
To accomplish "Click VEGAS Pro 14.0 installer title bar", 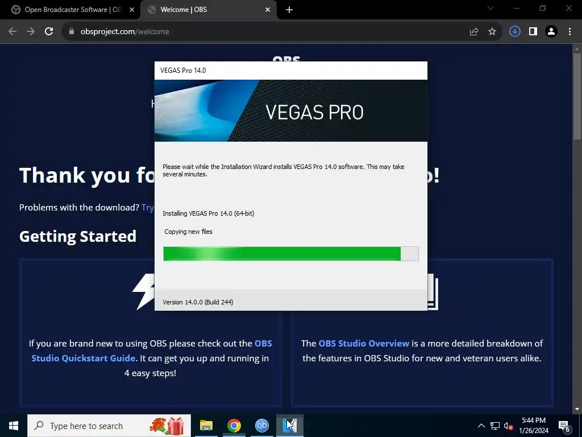I will point(291,71).
